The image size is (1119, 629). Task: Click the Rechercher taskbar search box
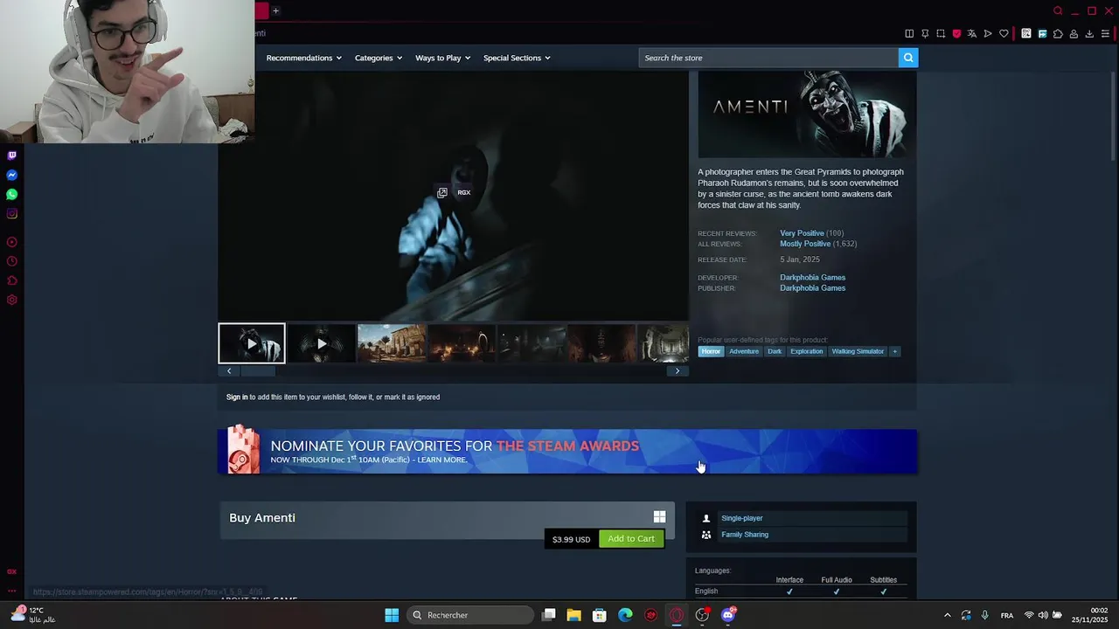[470, 615]
